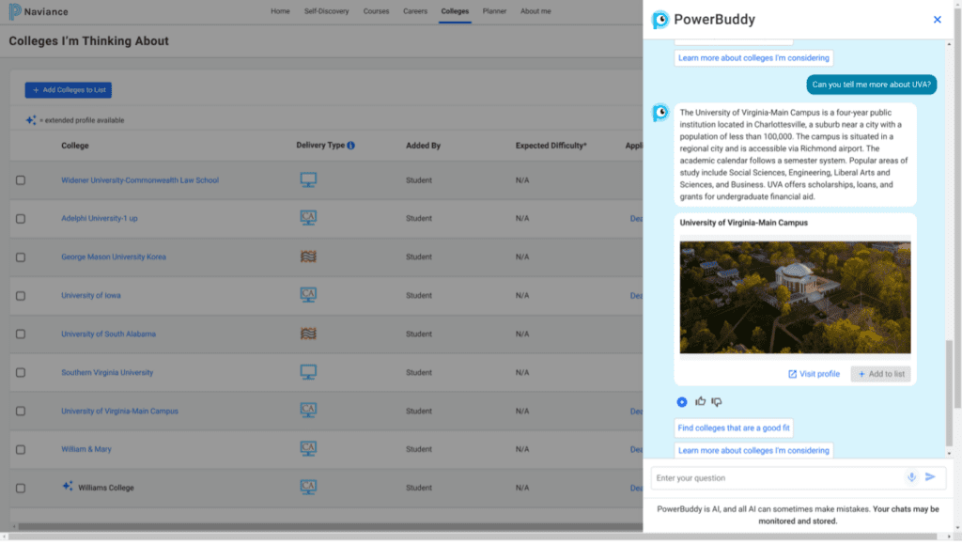This screenshot has height=544, width=962.
Task: Click sparkle icon in extended profile legend
Action: (x=31, y=120)
